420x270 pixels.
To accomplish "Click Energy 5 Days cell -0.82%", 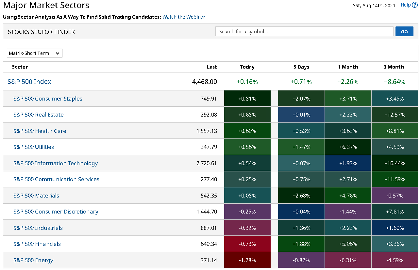I will click(x=301, y=260).
